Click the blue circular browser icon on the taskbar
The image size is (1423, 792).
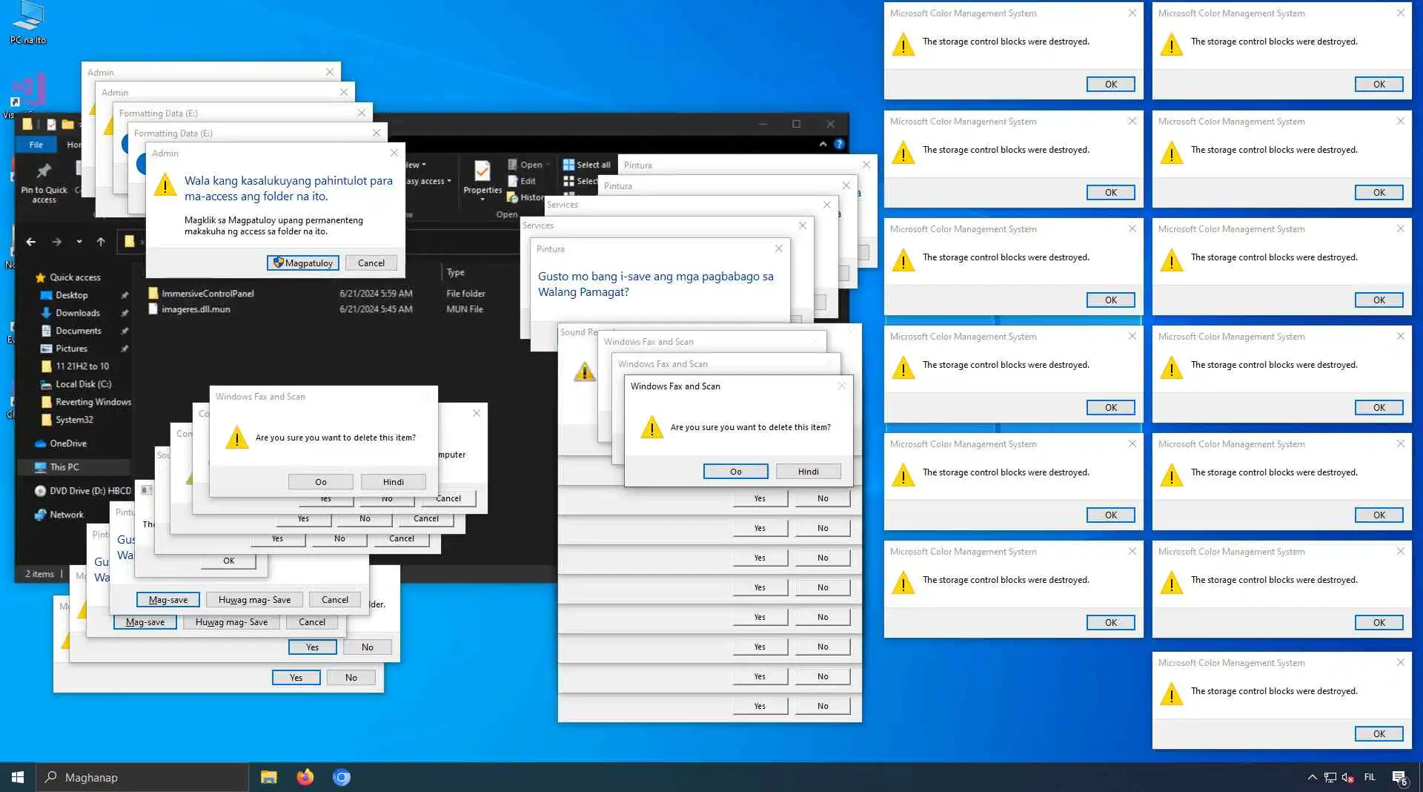pos(342,777)
